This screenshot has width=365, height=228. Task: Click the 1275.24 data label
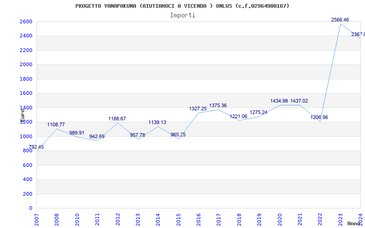(259, 112)
